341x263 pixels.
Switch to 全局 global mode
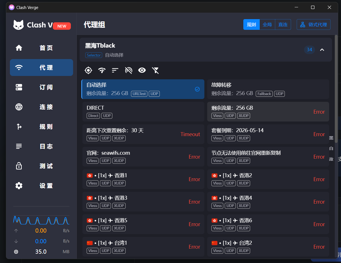[267, 25]
